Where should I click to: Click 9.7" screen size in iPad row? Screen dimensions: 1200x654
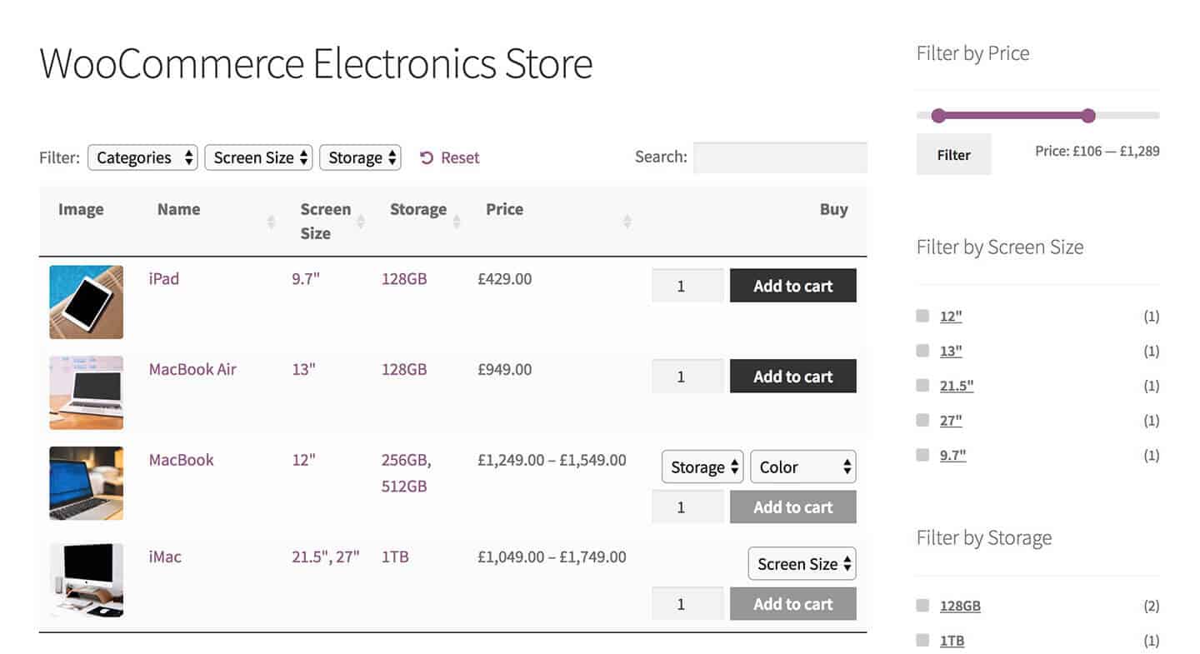(306, 278)
